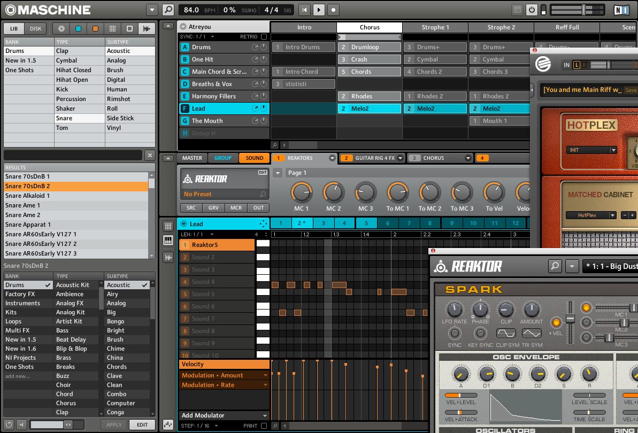Open the Reaktors module slot dropdown
Image resolution: width=638 pixels, height=433 pixels.
332,158
